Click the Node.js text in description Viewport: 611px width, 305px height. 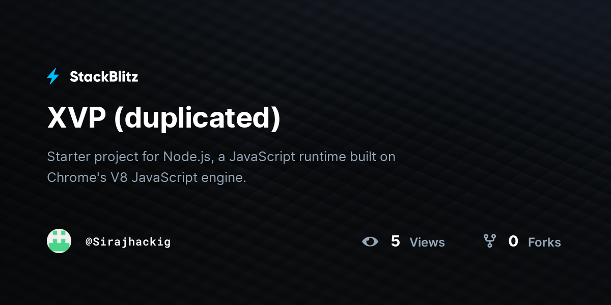click(187, 157)
